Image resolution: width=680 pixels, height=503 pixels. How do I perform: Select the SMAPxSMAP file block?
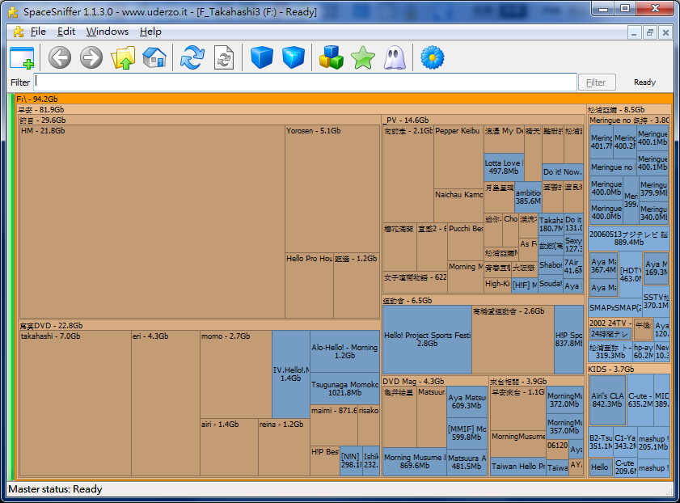615,308
